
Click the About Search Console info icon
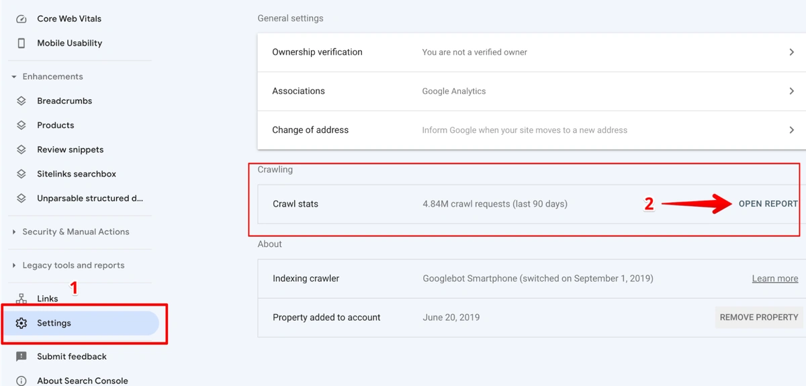pyautogui.click(x=21, y=381)
